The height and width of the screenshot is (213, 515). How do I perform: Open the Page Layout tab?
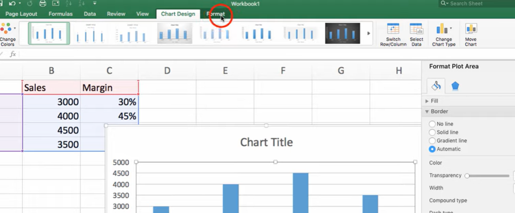click(x=21, y=14)
